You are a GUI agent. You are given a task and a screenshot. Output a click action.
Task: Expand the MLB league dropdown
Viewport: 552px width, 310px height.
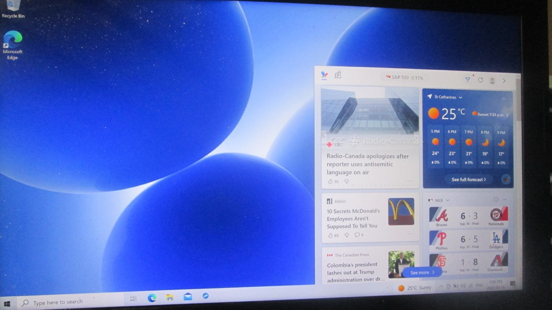pos(448,200)
